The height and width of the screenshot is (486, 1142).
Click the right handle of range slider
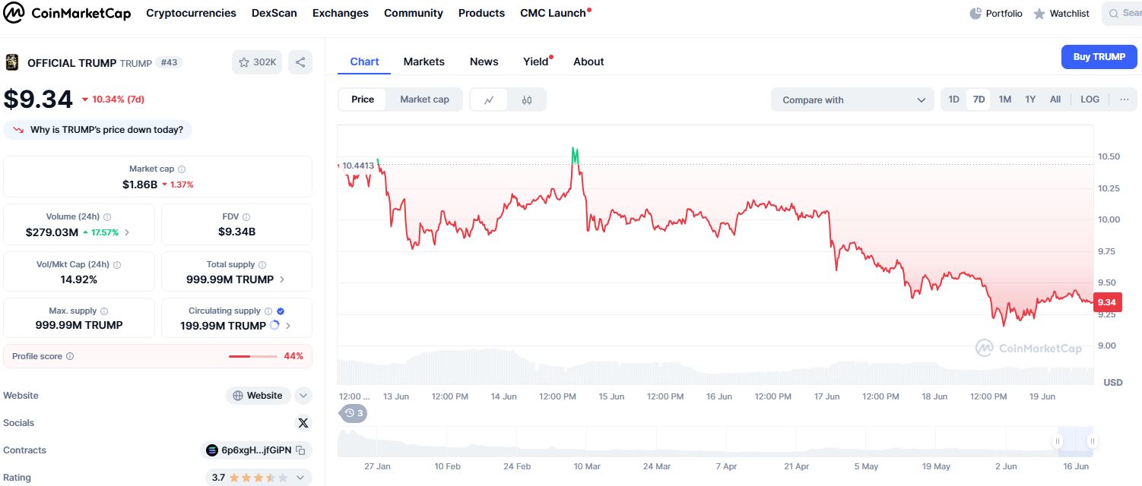(1092, 441)
